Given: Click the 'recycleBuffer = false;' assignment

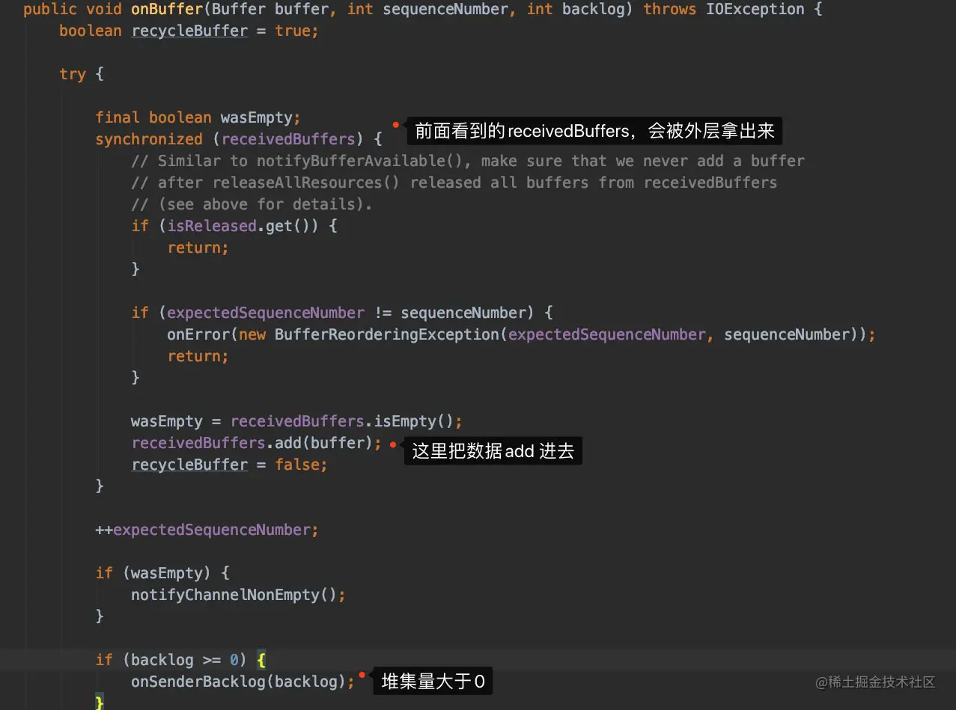Looking at the screenshot, I should coord(229,465).
